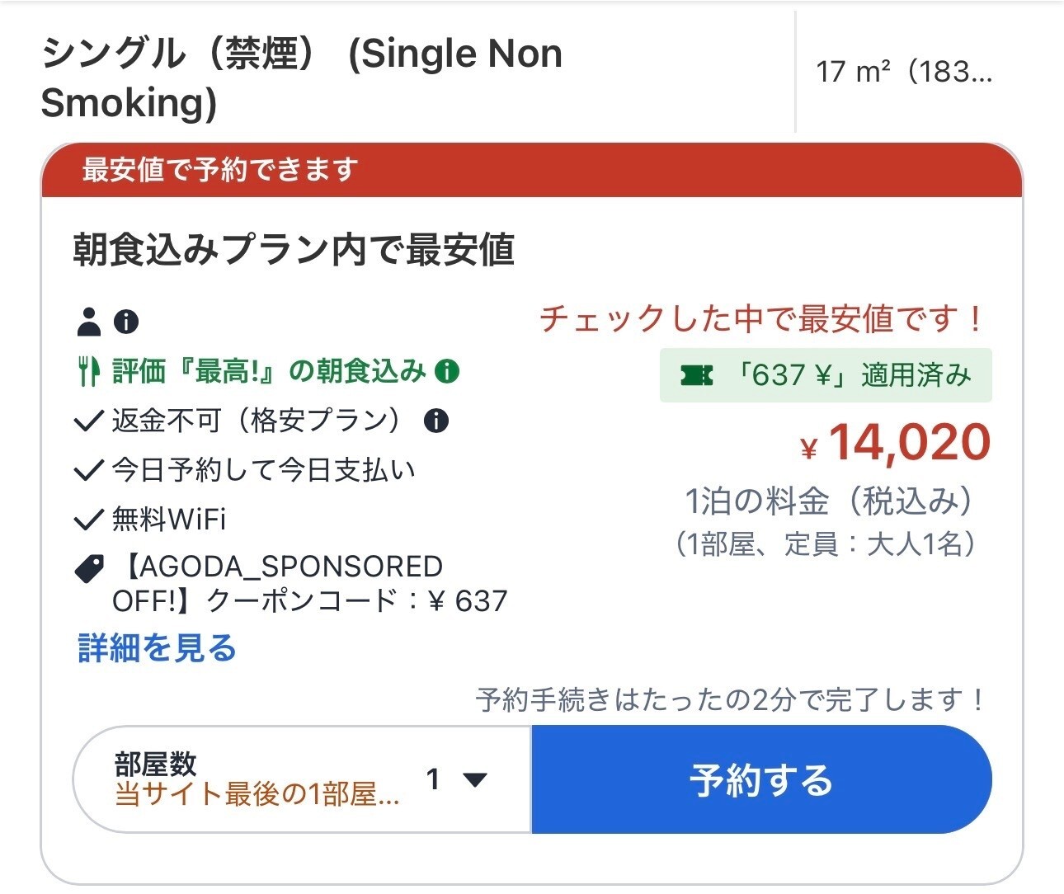The image size is (1064, 894).
Task: Click the AGODA_SPONSORED coupon code text
Action: pos(309,584)
